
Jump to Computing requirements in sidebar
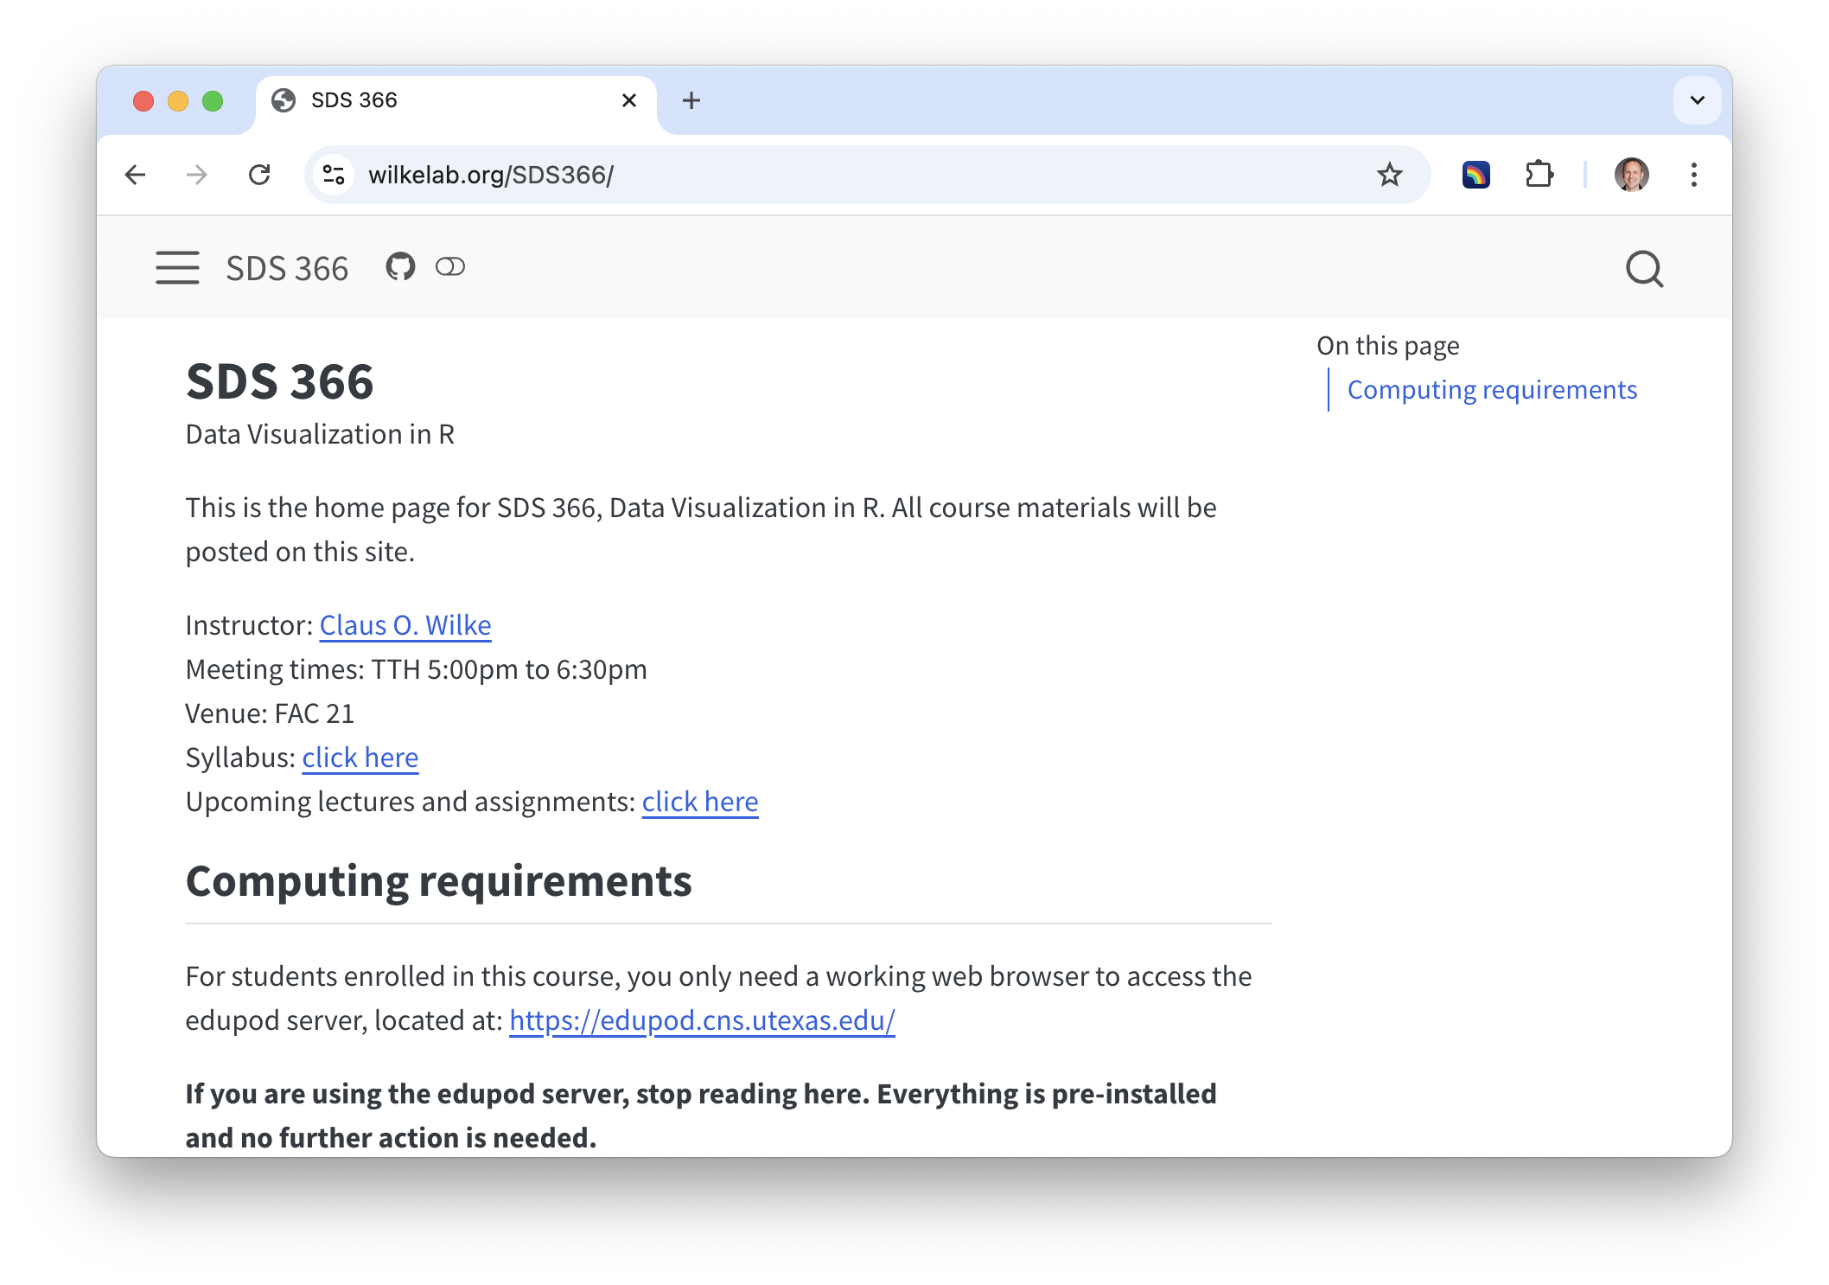click(1492, 390)
